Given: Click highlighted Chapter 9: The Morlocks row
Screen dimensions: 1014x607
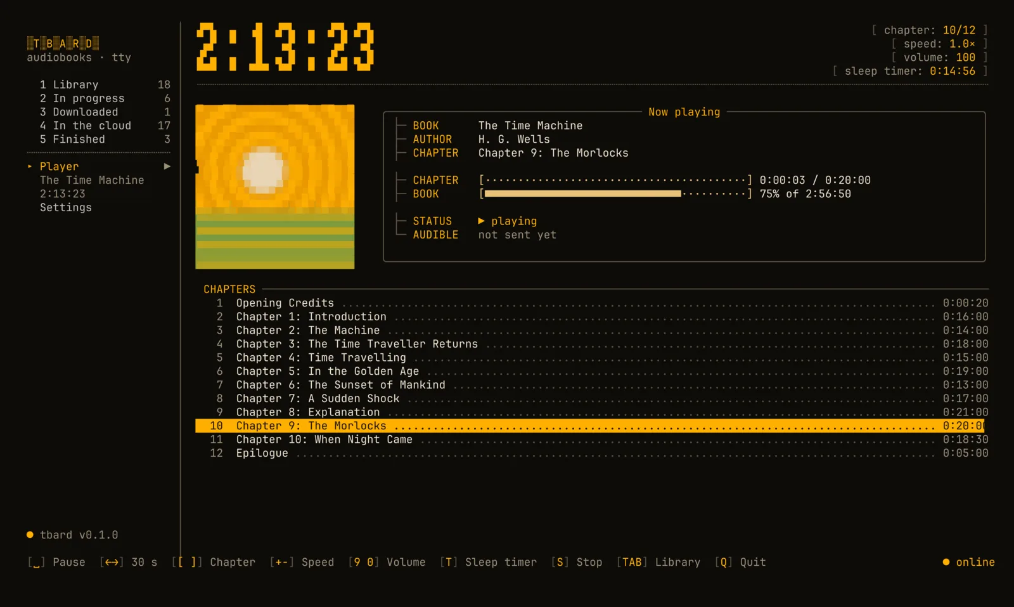Looking at the screenshot, I should pos(590,426).
